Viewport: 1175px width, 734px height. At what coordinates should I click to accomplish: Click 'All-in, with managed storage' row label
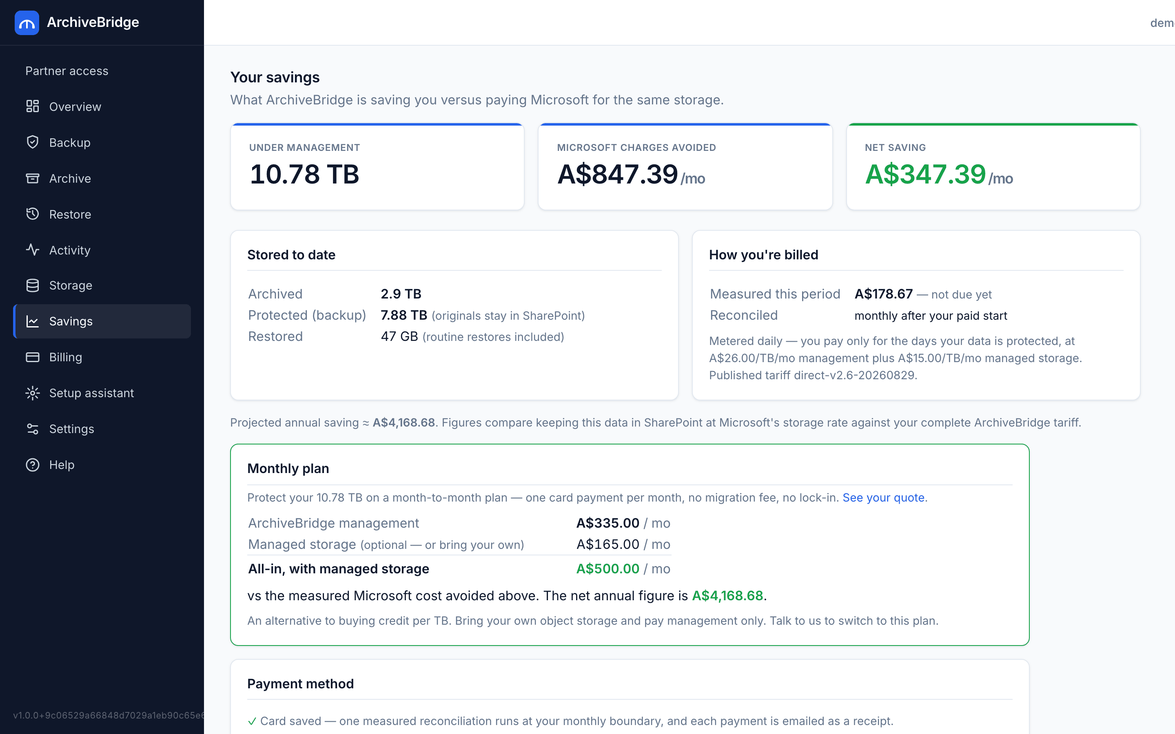click(338, 568)
